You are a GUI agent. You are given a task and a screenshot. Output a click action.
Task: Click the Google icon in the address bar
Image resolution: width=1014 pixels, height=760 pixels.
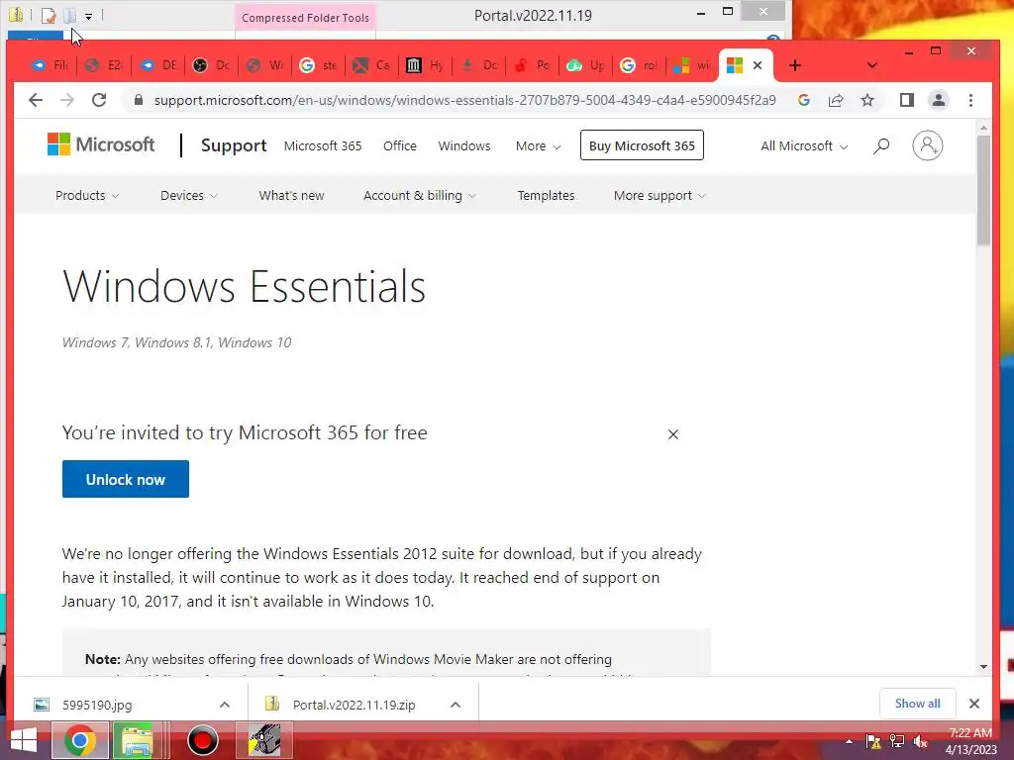tap(804, 100)
